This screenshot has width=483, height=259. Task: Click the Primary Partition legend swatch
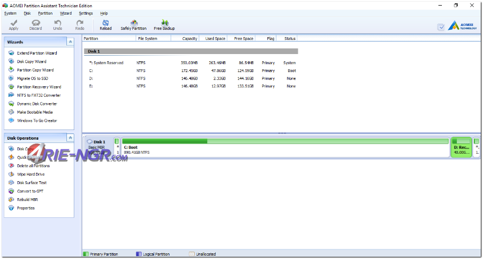coord(86,254)
